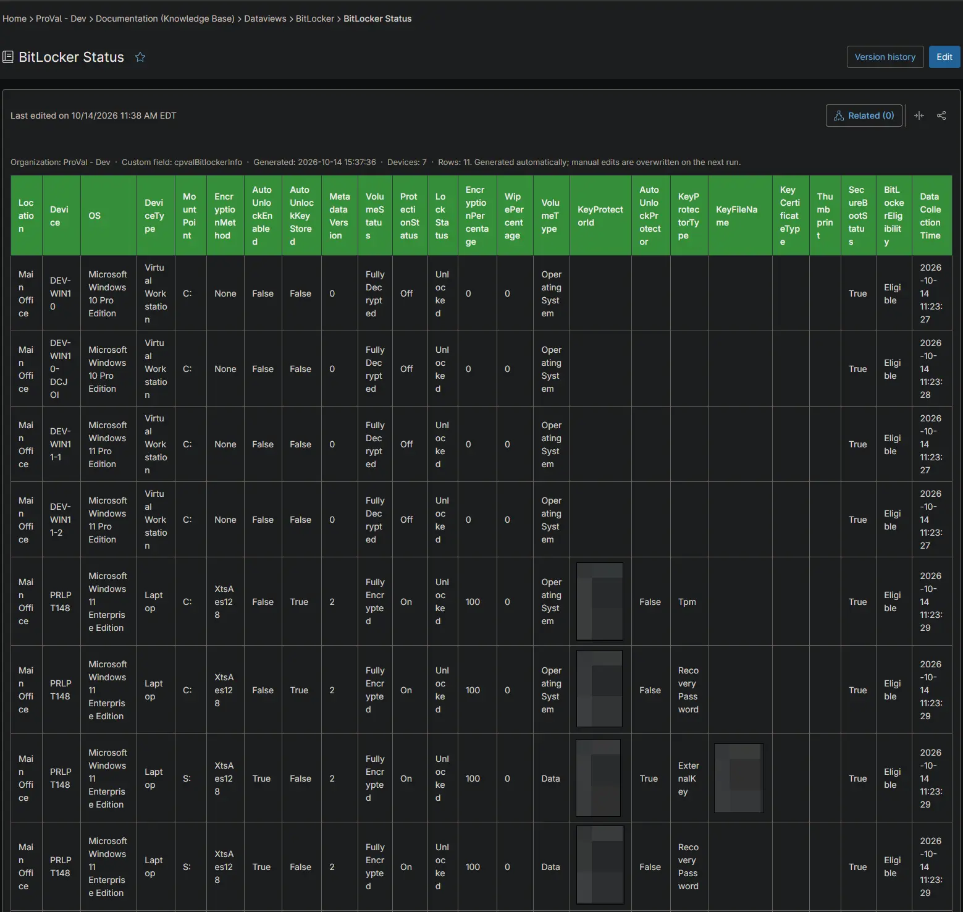963x912 pixels.
Task: Click the WipePercentage column header
Action: pyautogui.click(x=516, y=216)
